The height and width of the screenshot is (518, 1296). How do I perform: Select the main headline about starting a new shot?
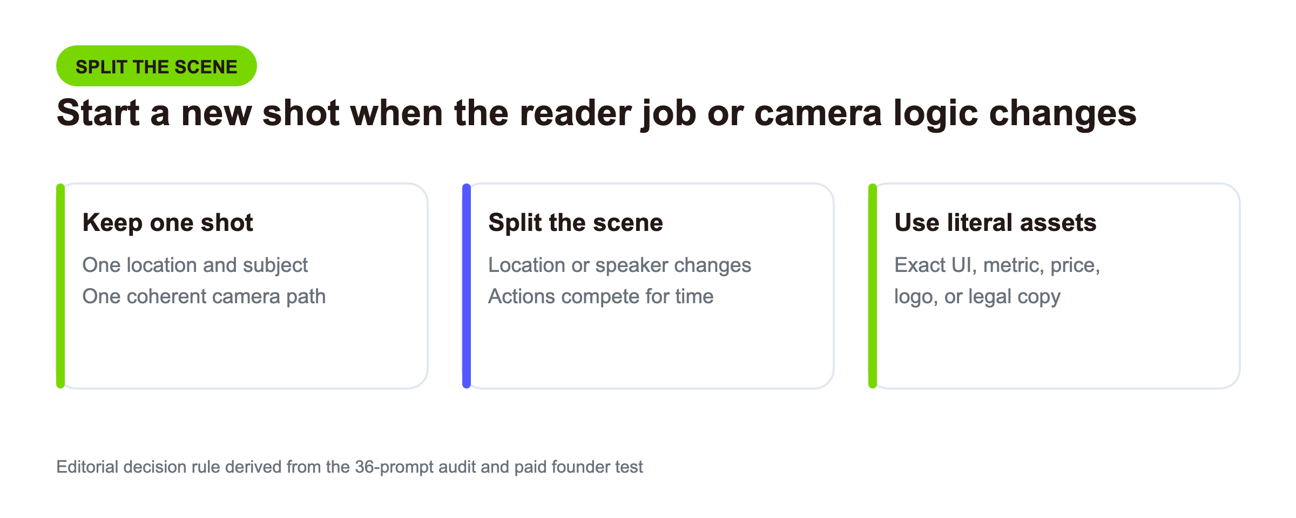(x=597, y=113)
